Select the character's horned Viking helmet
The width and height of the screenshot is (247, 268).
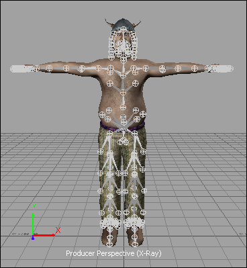point(122,24)
